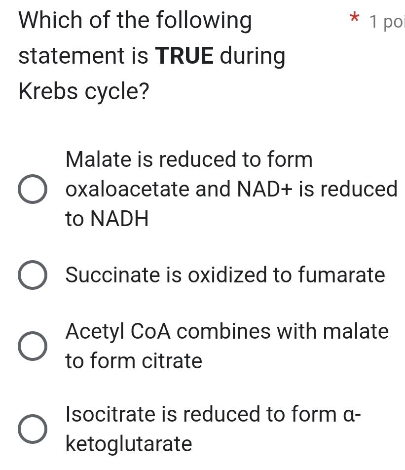Click the phrase 'Which of the following'
This screenshot has width=405, height=470.
[x=135, y=21]
